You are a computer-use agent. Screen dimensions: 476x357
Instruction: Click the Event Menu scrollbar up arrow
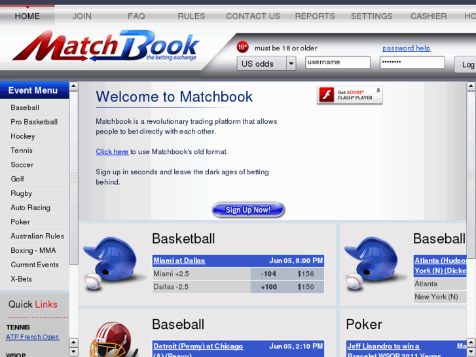(73, 86)
